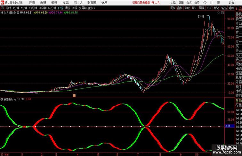
Task: Select the 周线 weekly chart tab
Action: [68, 8]
